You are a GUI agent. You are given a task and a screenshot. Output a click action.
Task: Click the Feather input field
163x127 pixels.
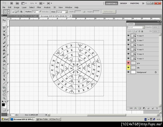pos(35,12)
